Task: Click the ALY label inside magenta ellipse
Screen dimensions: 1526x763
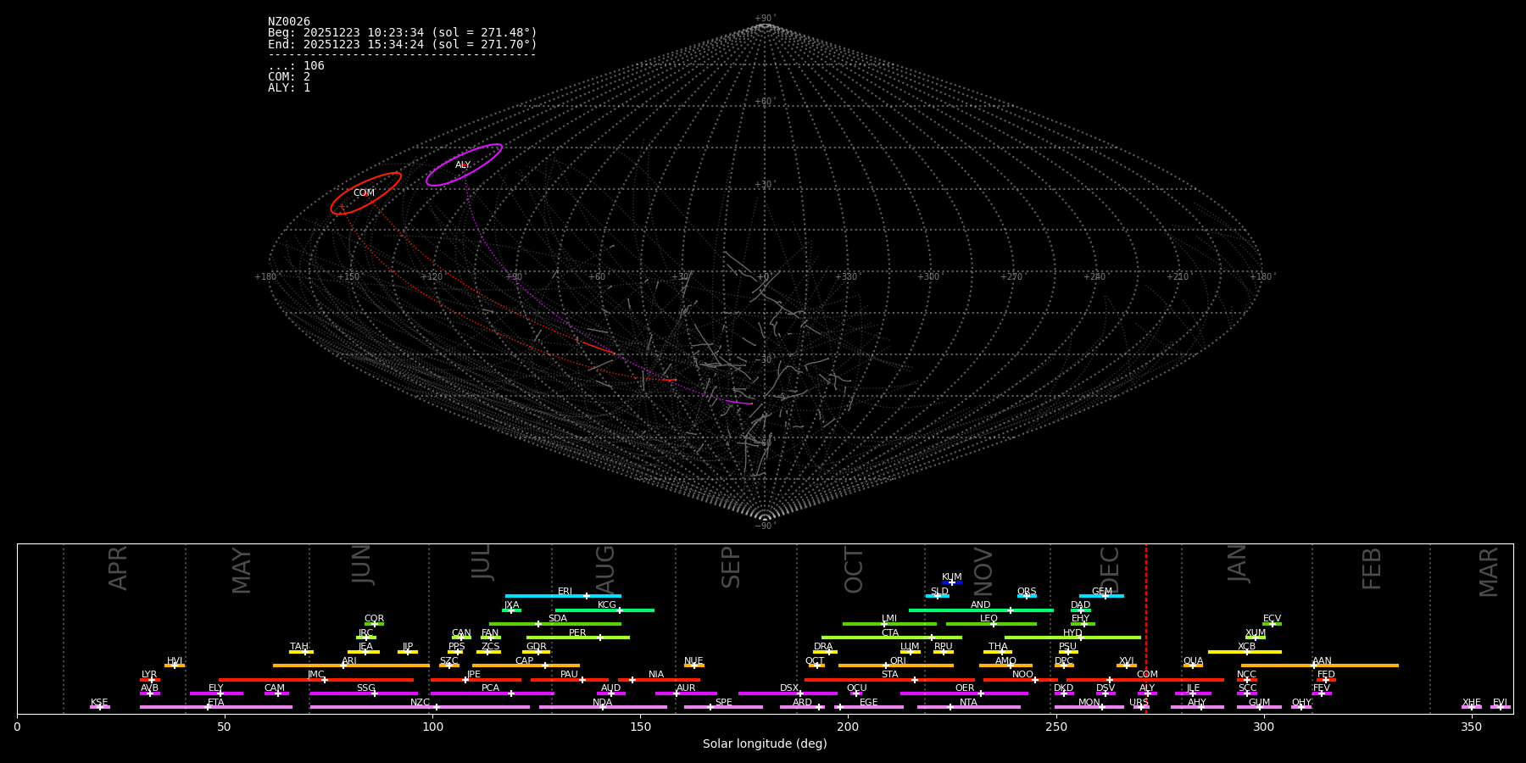Action: tap(463, 165)
